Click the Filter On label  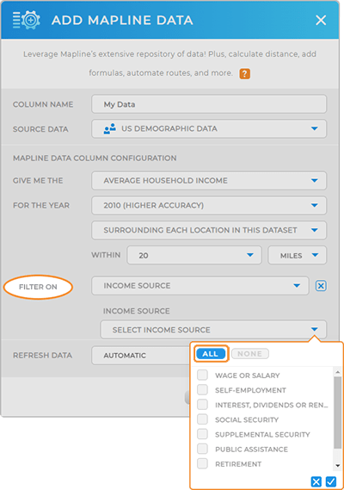(x=38, y=287)
